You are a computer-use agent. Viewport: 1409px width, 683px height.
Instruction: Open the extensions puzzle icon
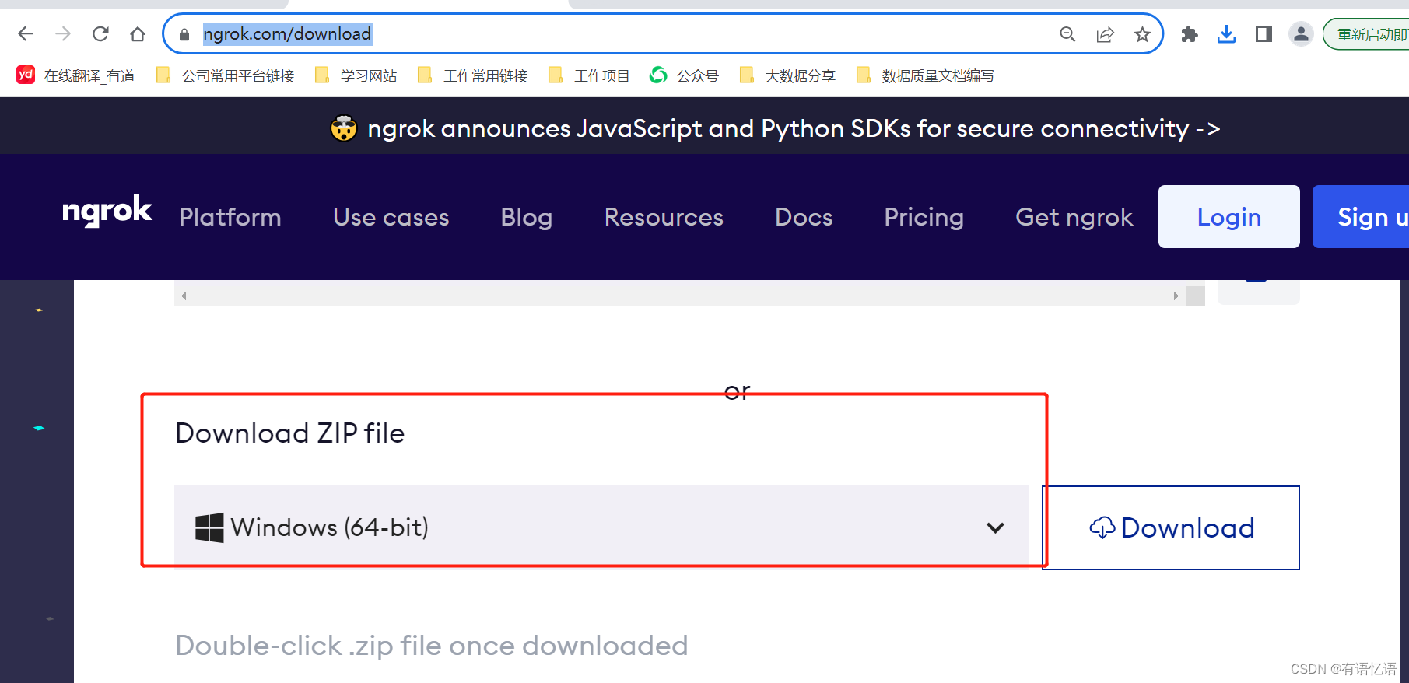(1190, 34)
